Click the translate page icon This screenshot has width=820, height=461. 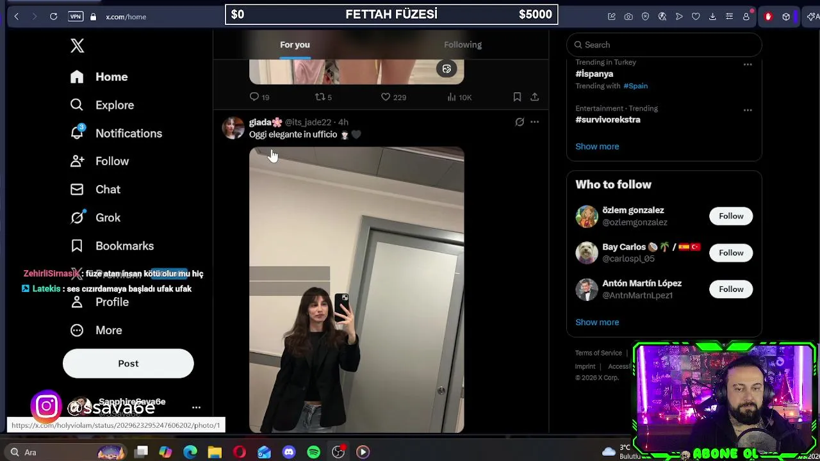click(662, 17)
